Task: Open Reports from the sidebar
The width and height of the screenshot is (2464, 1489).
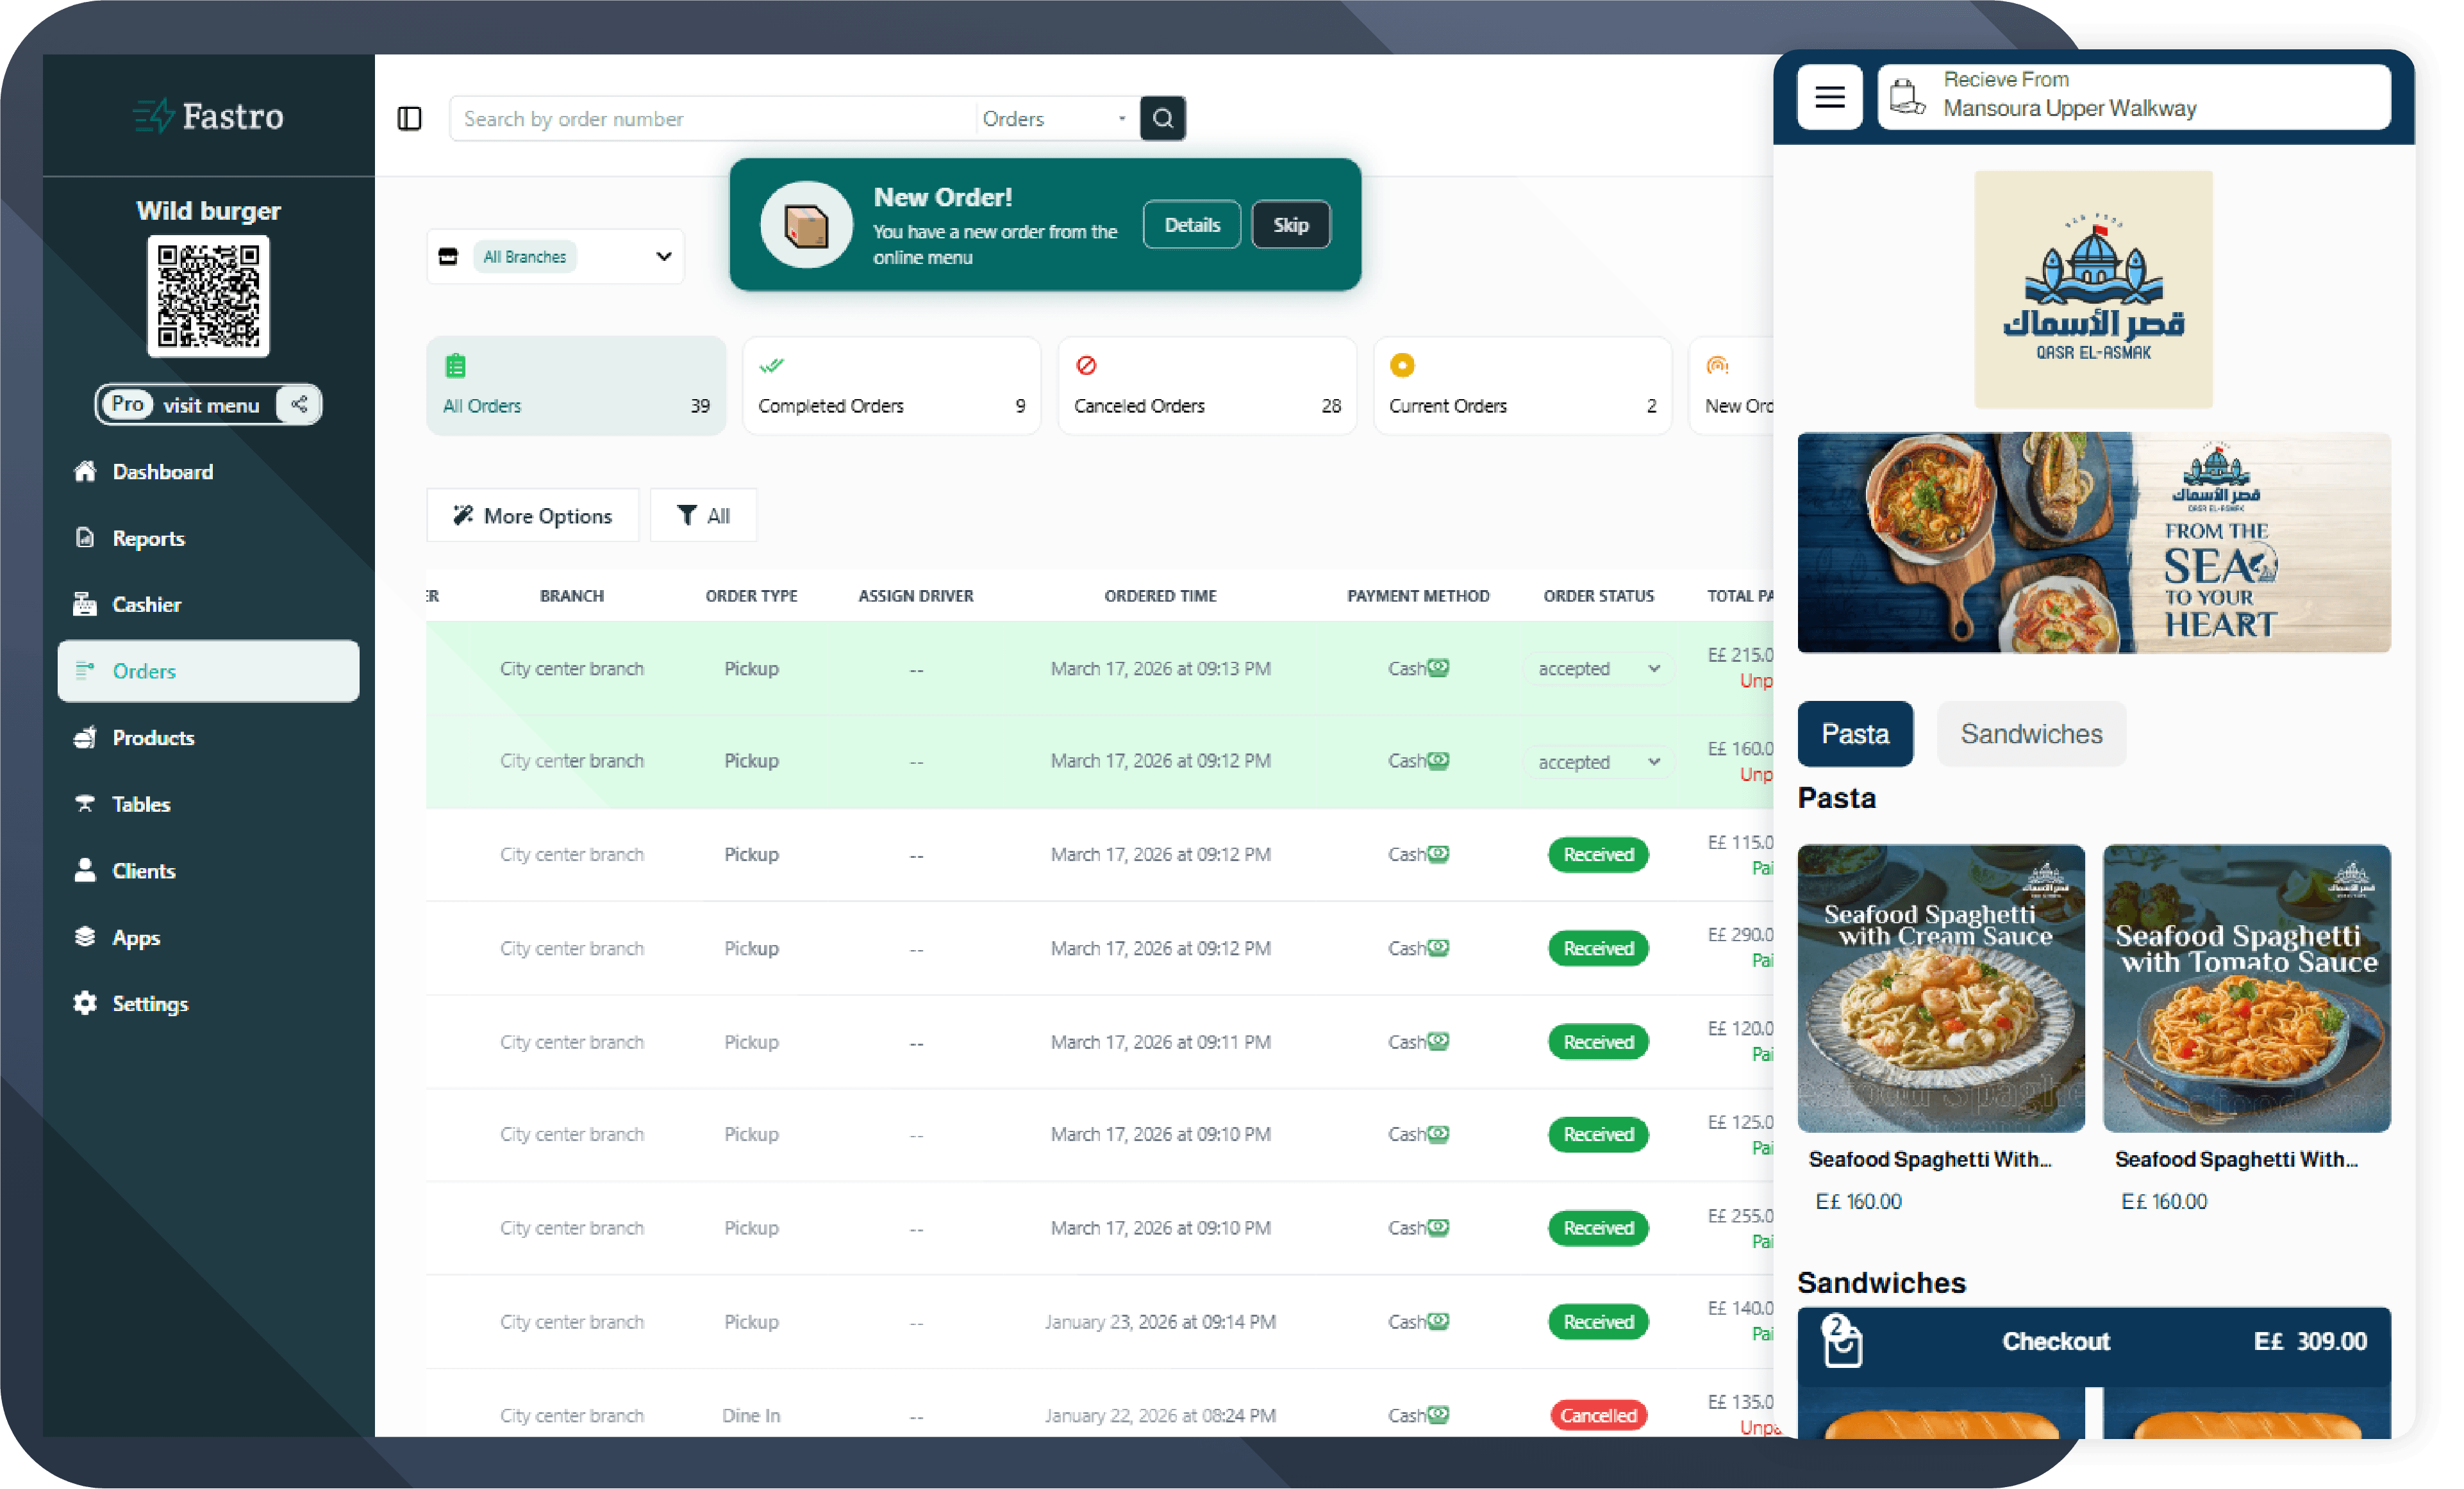Action: click(148, 539)
